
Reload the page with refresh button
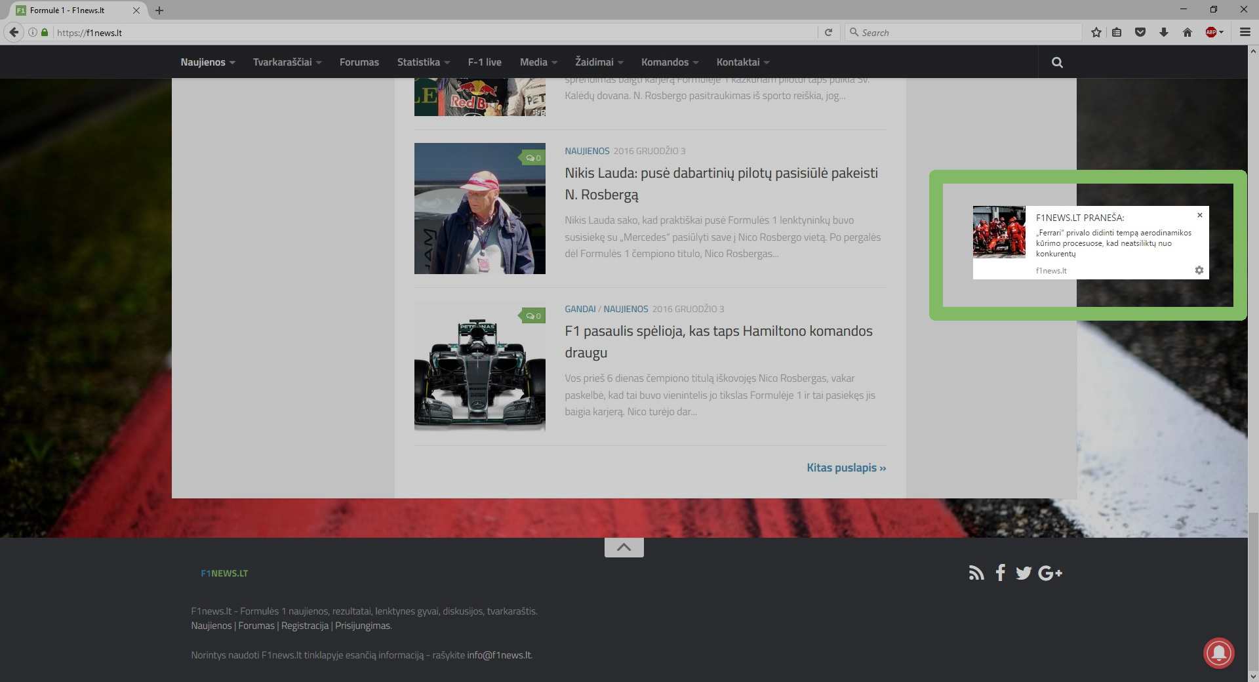[x=829, y=32]
